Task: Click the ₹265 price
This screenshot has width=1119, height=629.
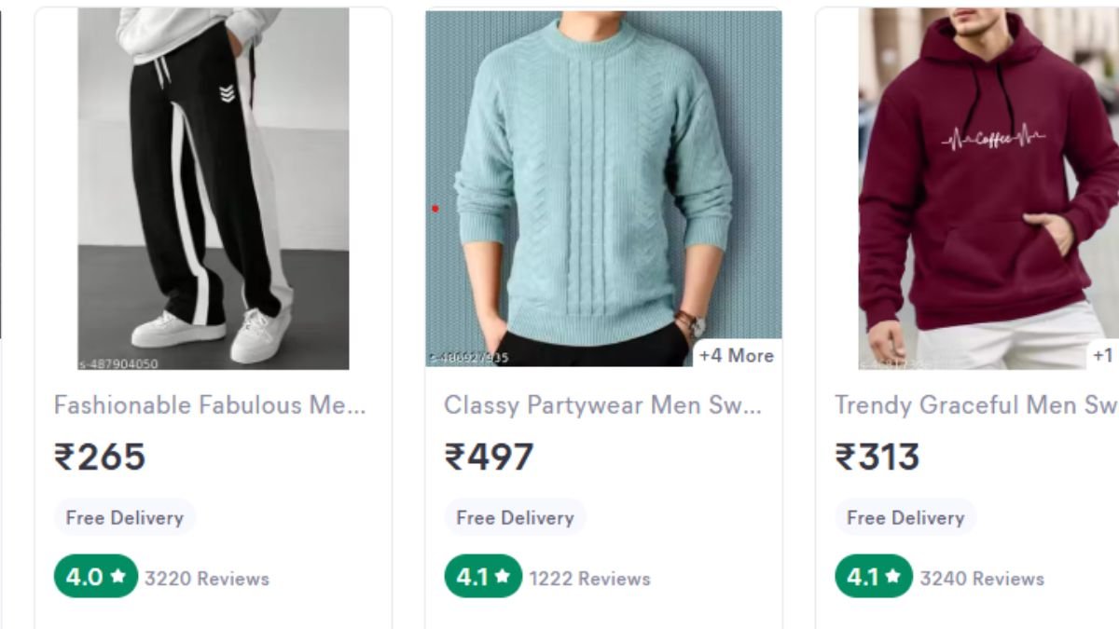Action: (x=100, y=457)
